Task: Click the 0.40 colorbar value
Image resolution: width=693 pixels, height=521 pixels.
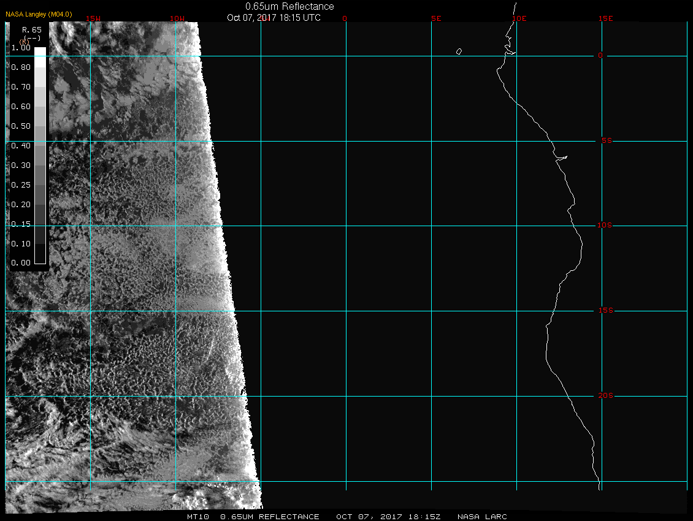Action: point(21,146)
